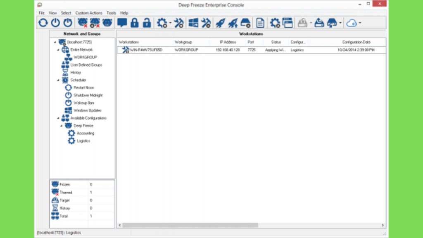Image resolution: width=423 pixels, height=238 pixels.
Task: Click the Thawed count row
Action: pyautogui.click(x=82, y=193)
